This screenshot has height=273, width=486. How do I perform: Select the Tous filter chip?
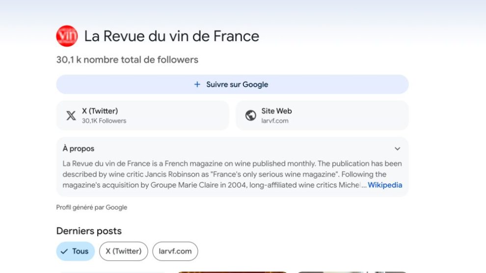[x=76, y=251]
